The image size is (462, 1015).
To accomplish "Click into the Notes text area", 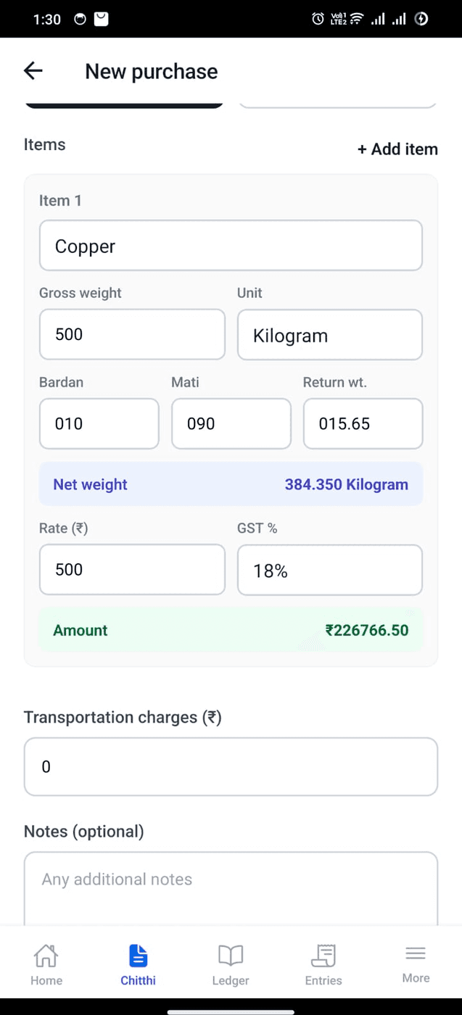I will (x=231, y=889).
